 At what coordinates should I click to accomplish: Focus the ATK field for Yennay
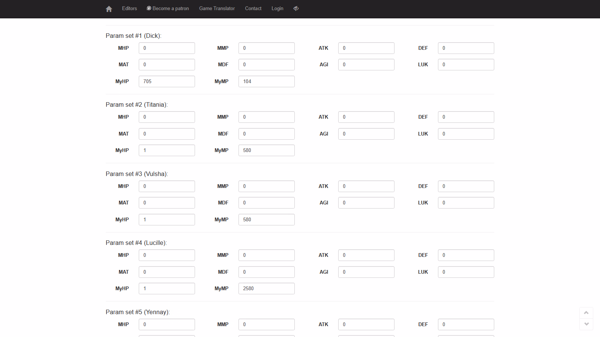tap(366, 324)
